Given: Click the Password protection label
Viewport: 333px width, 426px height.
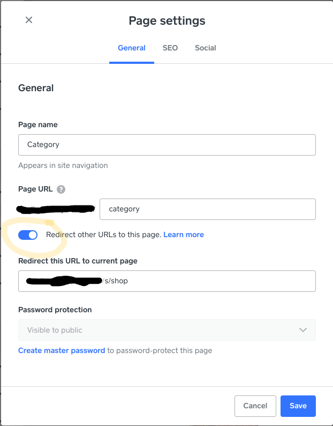Looking at the screenshot, I should pos(55,310).
